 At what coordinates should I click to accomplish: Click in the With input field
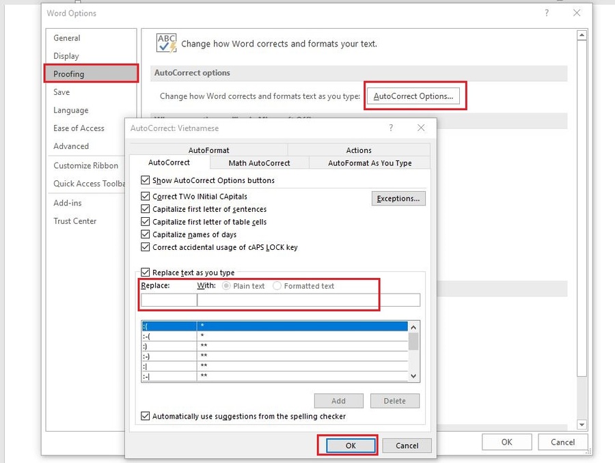[x=309, y=300]
